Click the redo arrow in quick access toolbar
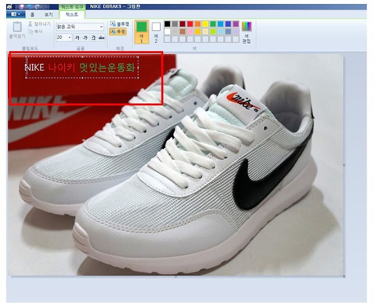The image size is (373, 303). [38, 7]
